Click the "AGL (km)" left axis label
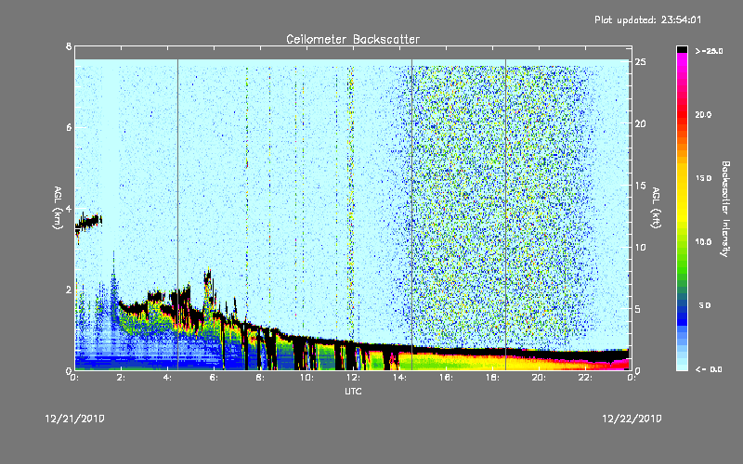This screenshot has height=464, width=743. pos(58,208)
